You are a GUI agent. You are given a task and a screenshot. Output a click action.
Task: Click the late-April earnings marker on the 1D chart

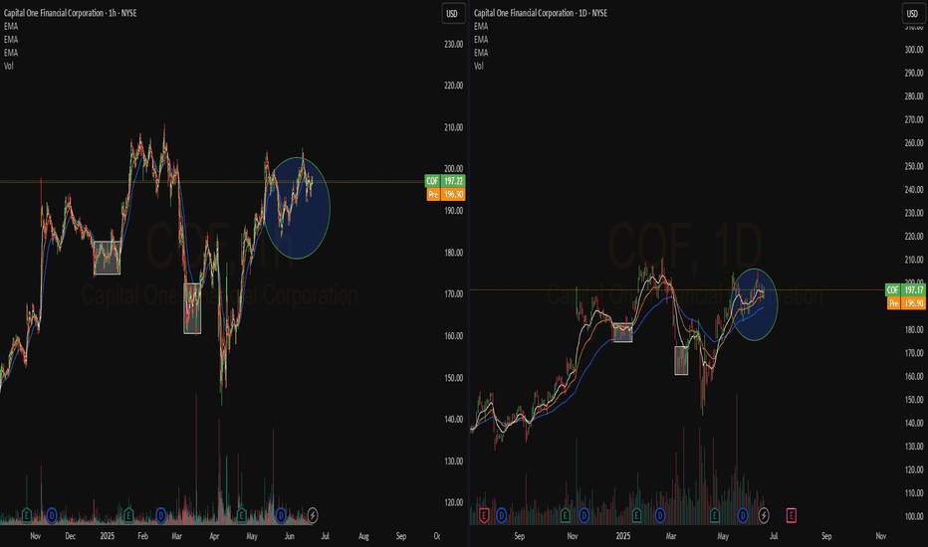tap(715, 515)
